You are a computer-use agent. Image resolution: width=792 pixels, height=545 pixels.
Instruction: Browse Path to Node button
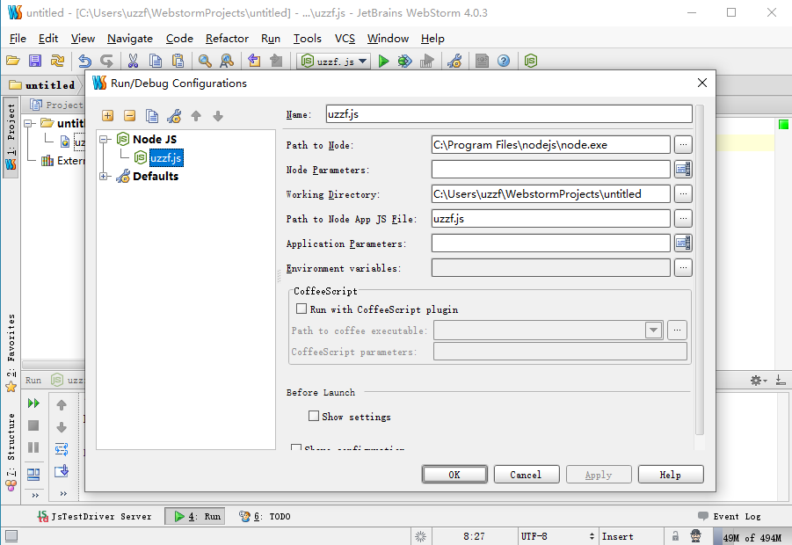(x=683, y=144)
